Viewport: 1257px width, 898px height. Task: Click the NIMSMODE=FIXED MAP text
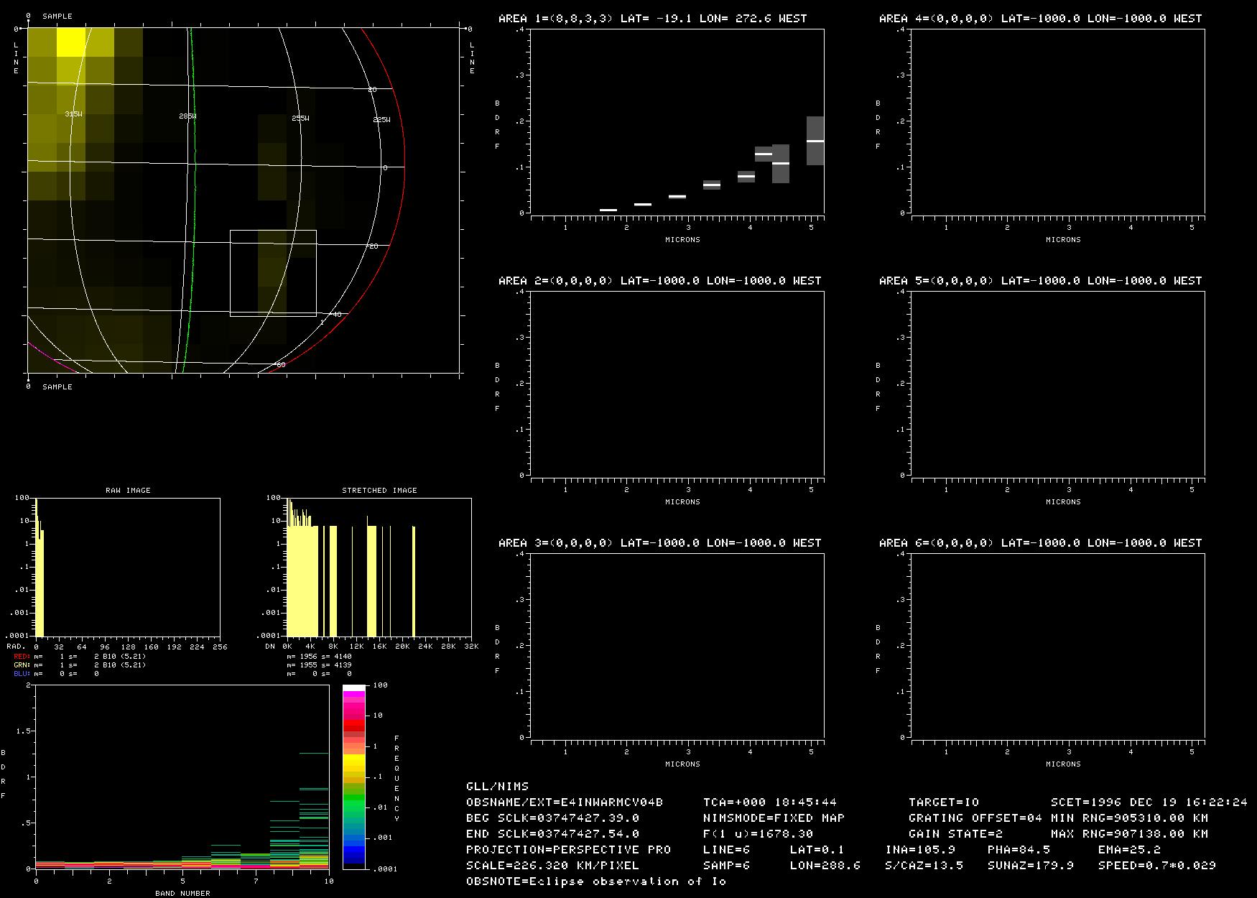click(774, 818)
